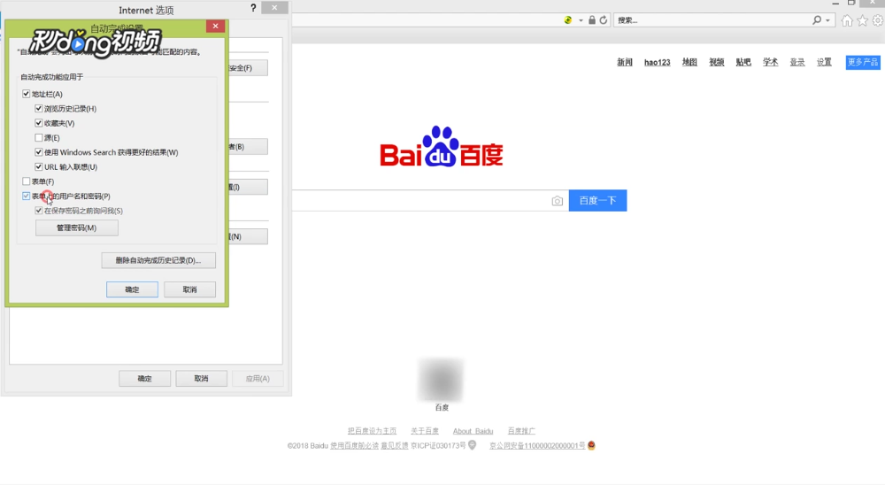The width and height of the screenshot is (885, 485).
Task: Click 确定 in the Internet Options window
Action: point(144,379)
